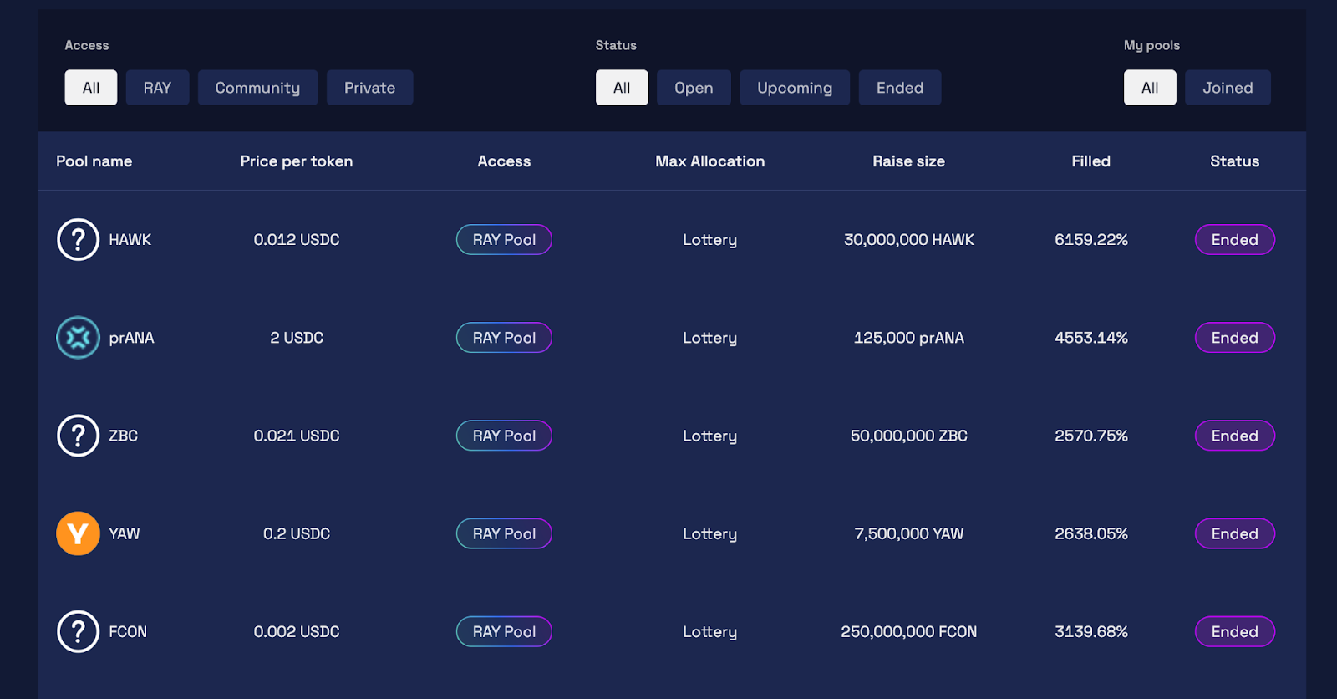Viewport: 1337px width, 699px height.
Task: Click the RAY Pool badge for HAWK
Action: coord(504,240)
